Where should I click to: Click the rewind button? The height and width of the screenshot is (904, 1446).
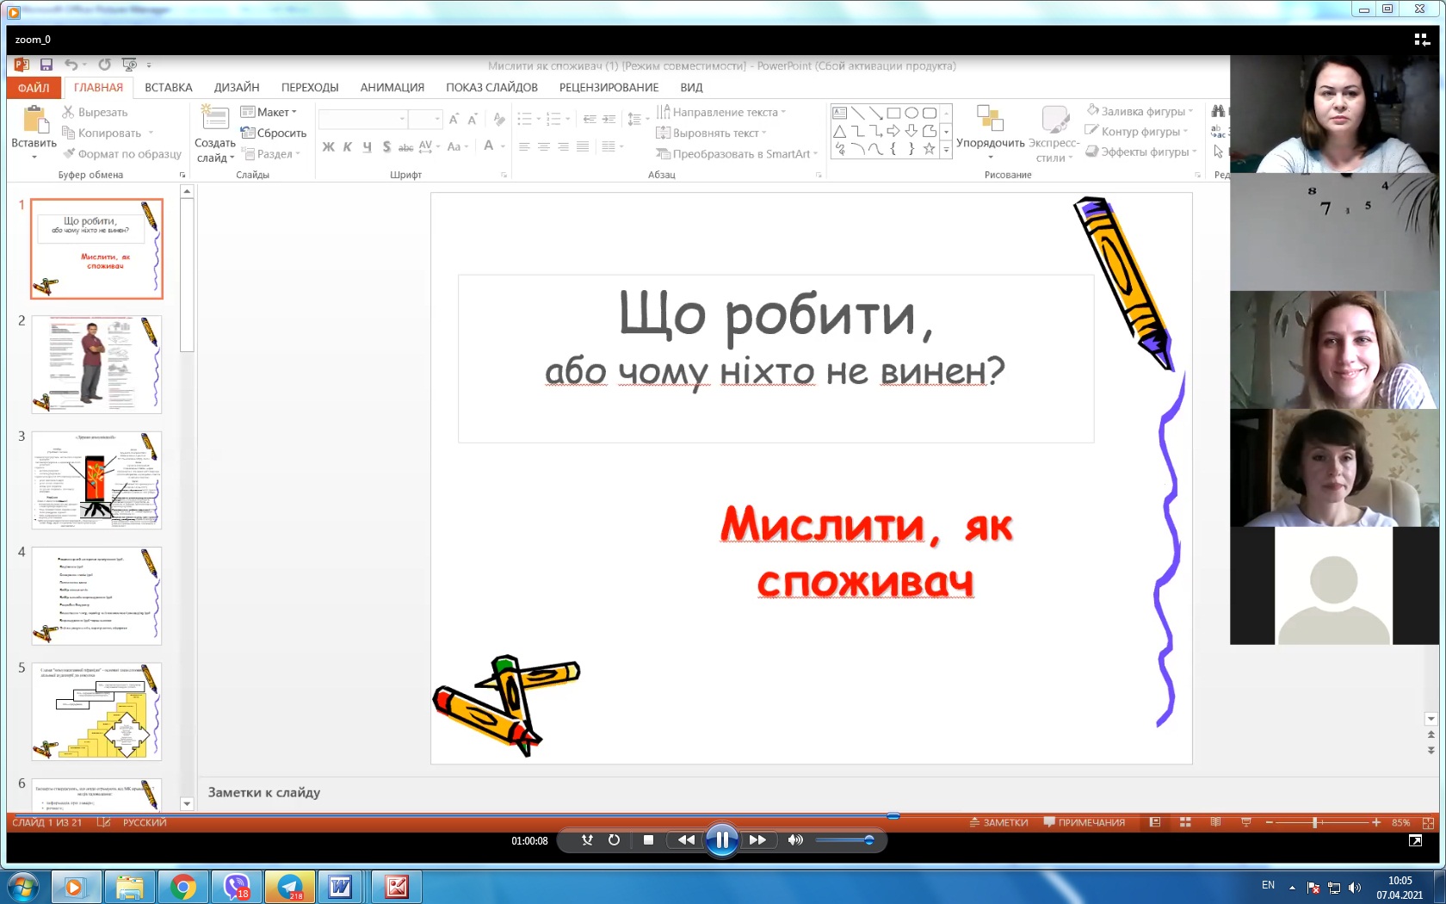[686, 840]
